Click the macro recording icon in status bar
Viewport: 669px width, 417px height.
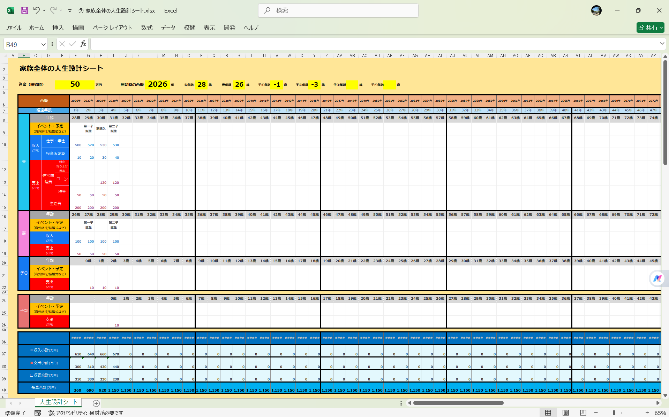(38, 413)
